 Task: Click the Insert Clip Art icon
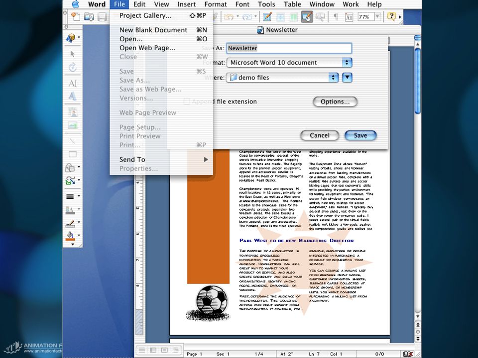[x=73, y=112]
